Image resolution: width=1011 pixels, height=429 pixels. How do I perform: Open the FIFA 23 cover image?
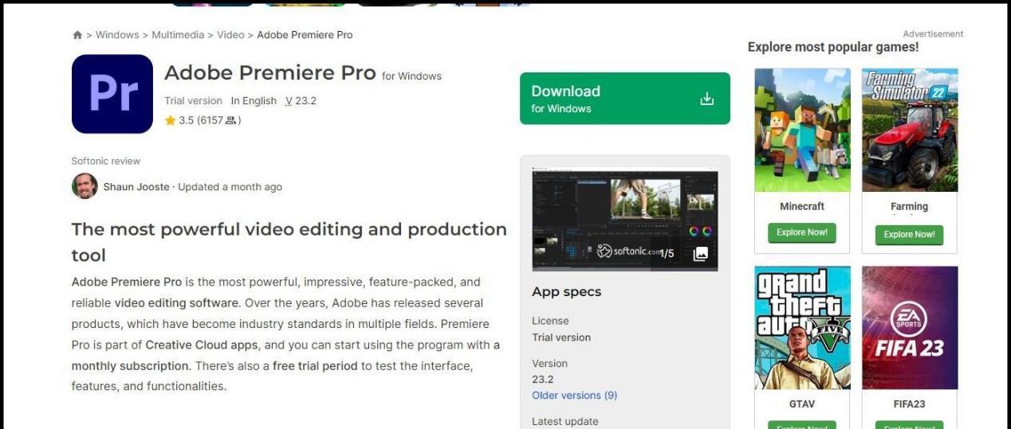(x=910, y=327)
